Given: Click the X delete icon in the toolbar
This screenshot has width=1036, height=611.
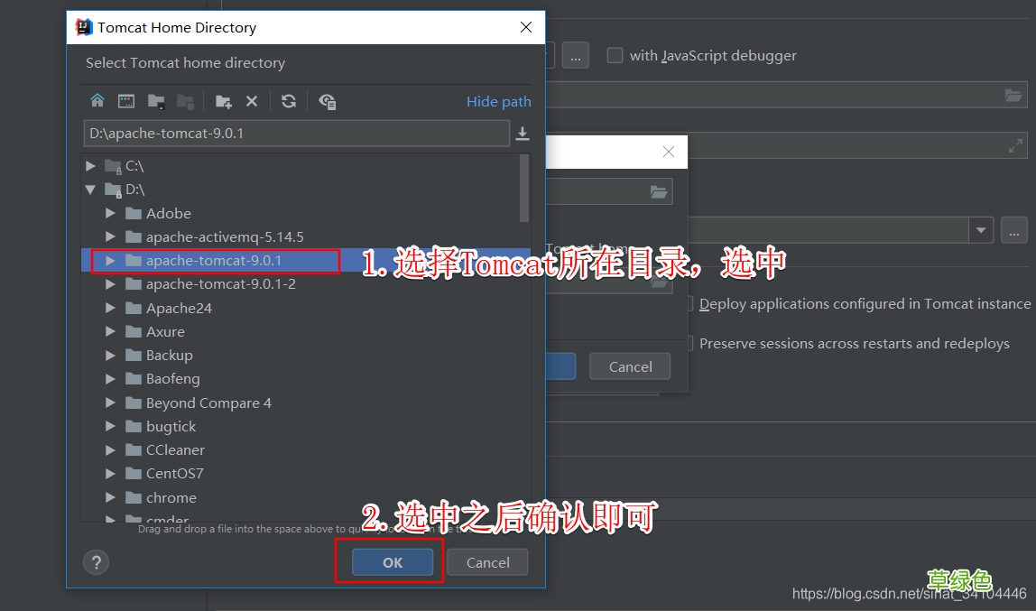Looking at the screenshot, I should tap(250, 101).
